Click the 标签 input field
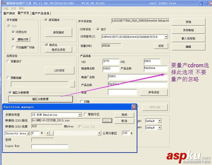 [122, 92]
